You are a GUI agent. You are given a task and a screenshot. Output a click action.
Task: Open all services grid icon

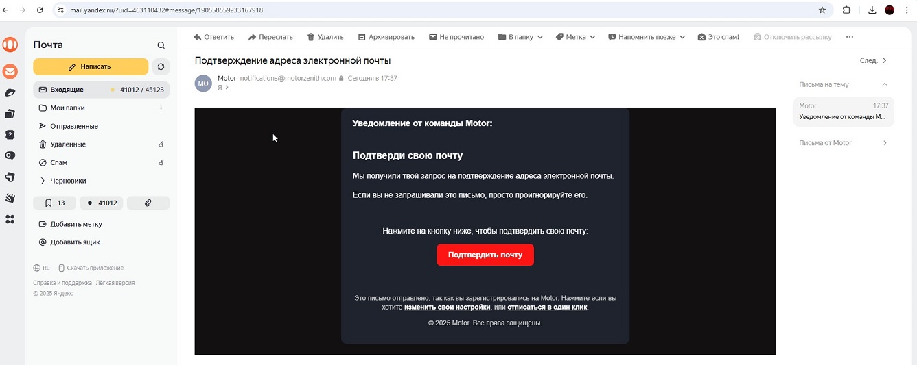(10, 219)
